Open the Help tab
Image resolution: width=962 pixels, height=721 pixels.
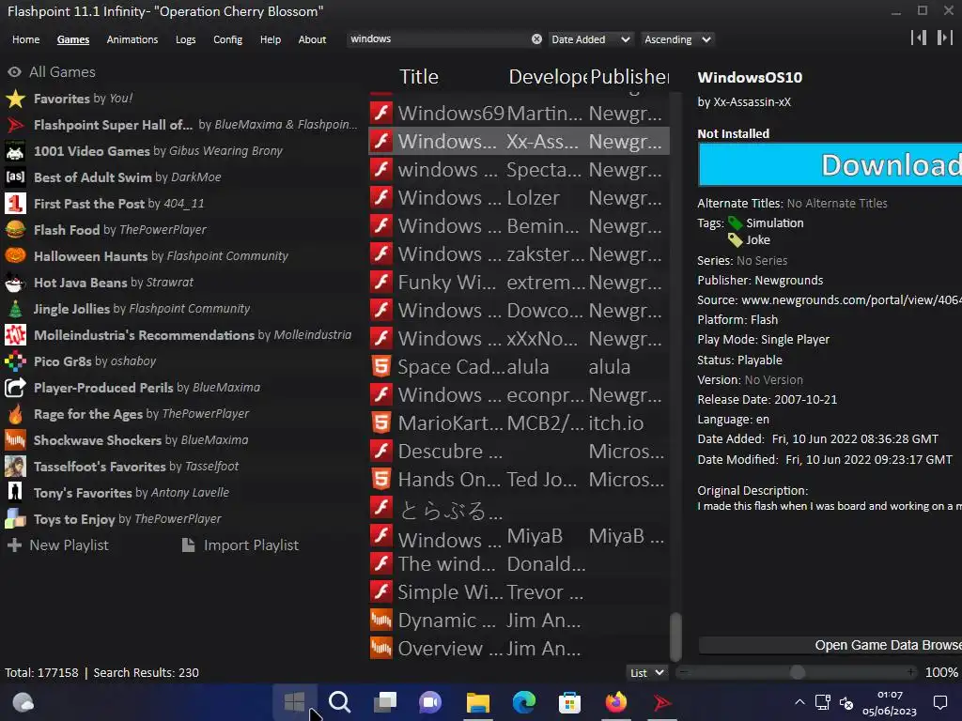(270, 39)
